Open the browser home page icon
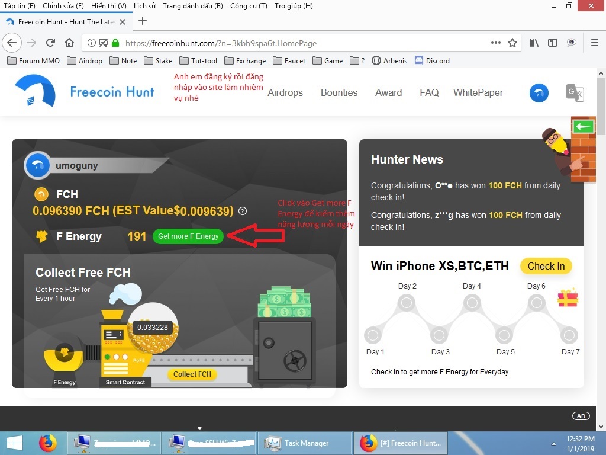This screenshot has width=606, height=455. click(x=69, y=43)
